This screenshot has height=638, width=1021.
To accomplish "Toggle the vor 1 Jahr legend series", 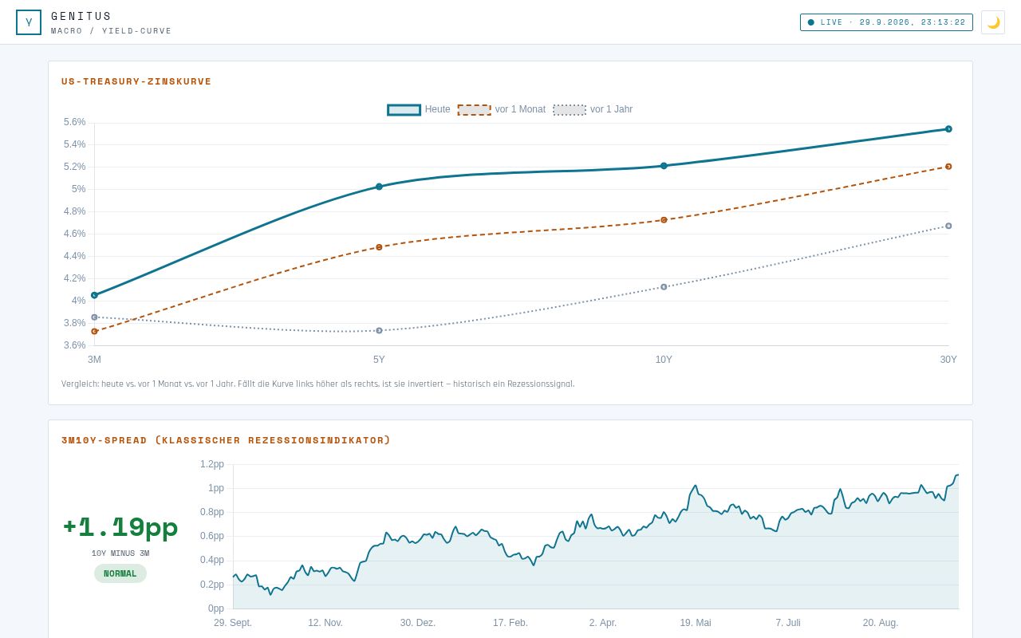I will 593,109.
